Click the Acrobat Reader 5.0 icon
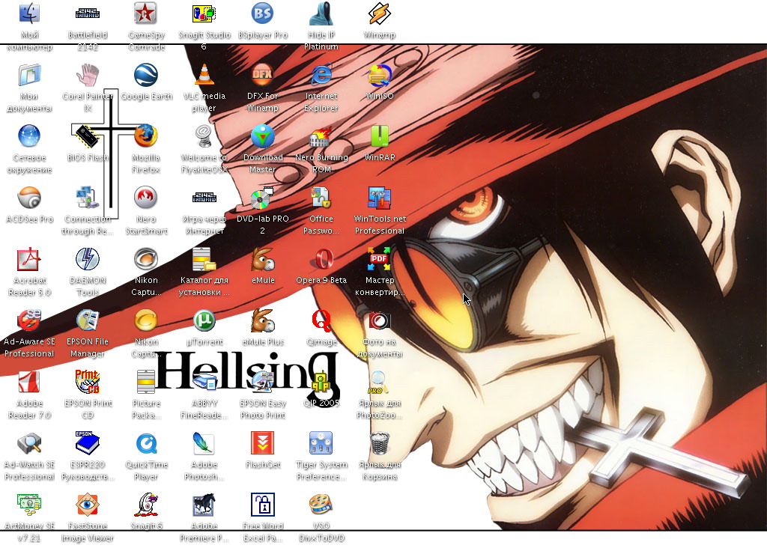Viewport: 767px width, 557px height. tap(29, 259)
